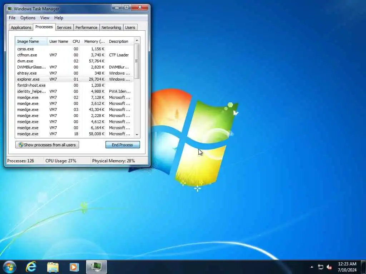Image resolution: width=366 pixels, height=274 pixels.
Task: Select the identity_helpe... process row
Action: pyautogui.click(x=74, y=91)
